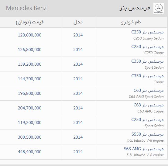Click the 196,800,000 price cell
The height and width of the screenshot is (166, 168).
[29, 93]
